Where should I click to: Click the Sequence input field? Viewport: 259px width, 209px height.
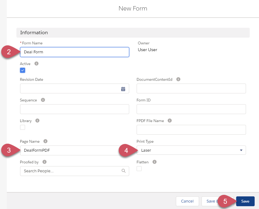point(74,109)
